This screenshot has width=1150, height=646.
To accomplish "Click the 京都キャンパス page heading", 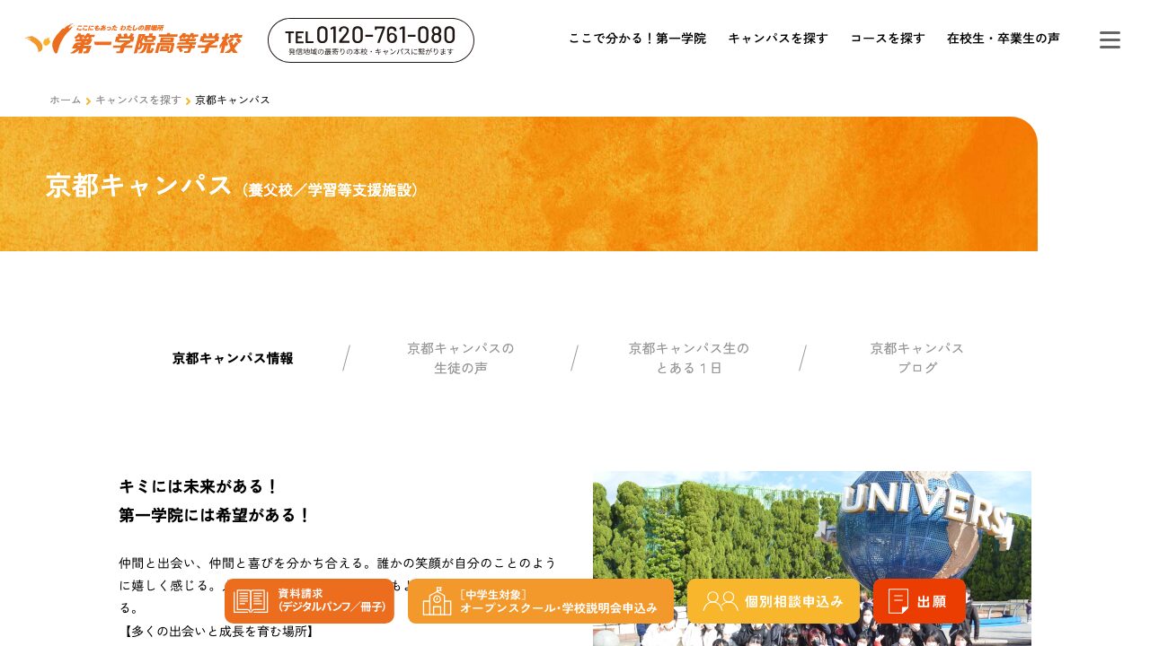I will click(139, 185).
